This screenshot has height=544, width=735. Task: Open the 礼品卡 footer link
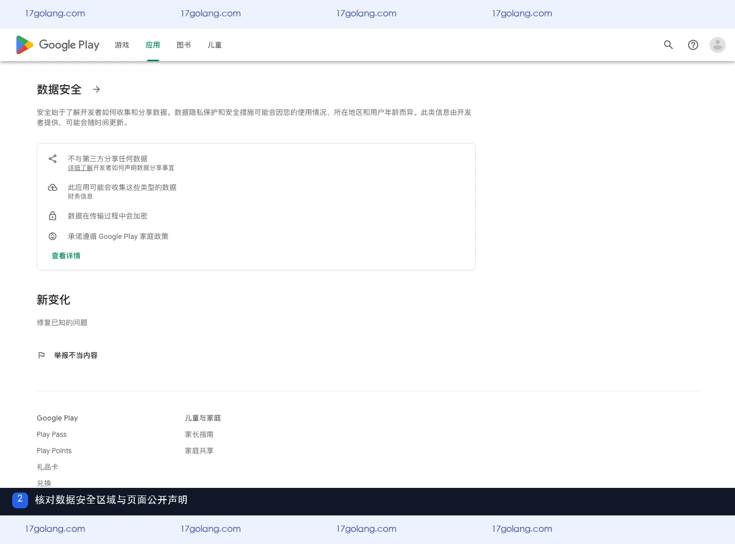[47, 467]
